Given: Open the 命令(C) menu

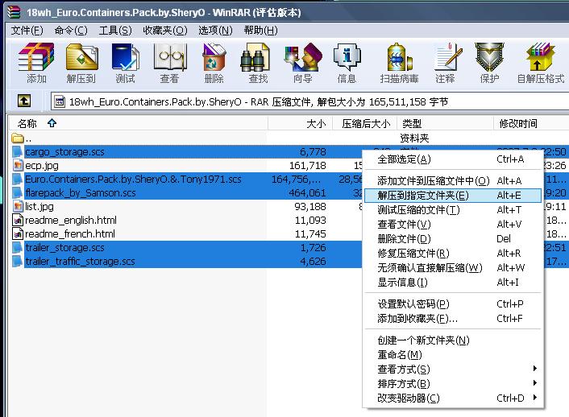Looking at the screenshot, I should coord(71,30).
